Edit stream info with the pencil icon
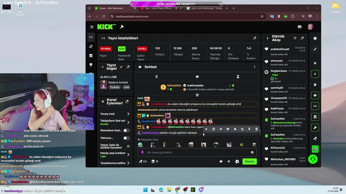The width and height of the screenshot is (346, 194). (121, 67)
